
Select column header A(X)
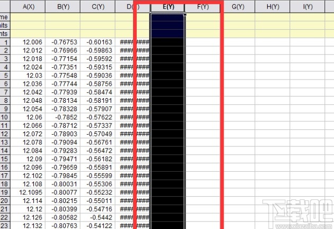28,6
